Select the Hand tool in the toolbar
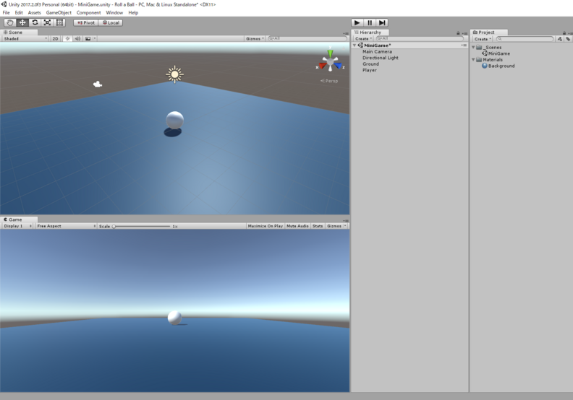The width and height of the screenshot is (573, 400). click(x=10, y=22)
